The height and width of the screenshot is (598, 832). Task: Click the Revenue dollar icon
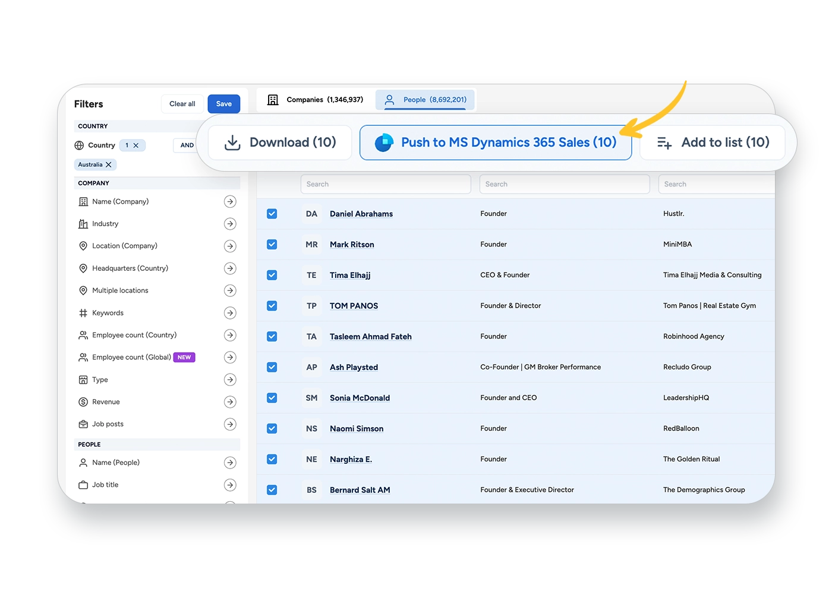pyautogui.click(x=83, y=402)
